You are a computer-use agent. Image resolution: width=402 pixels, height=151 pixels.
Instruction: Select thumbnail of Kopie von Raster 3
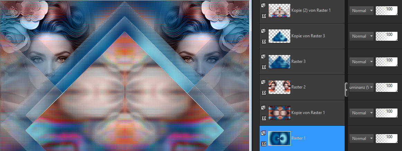click(279, 36)
